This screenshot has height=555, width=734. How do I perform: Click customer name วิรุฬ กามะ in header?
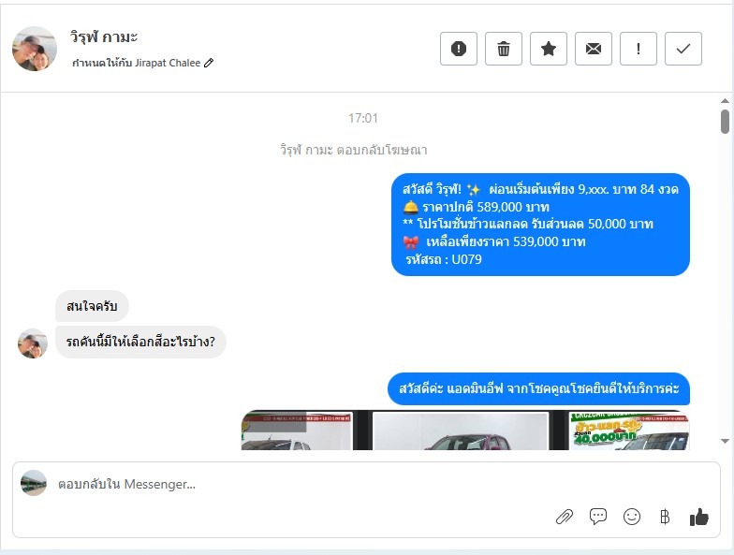point(103,37)
